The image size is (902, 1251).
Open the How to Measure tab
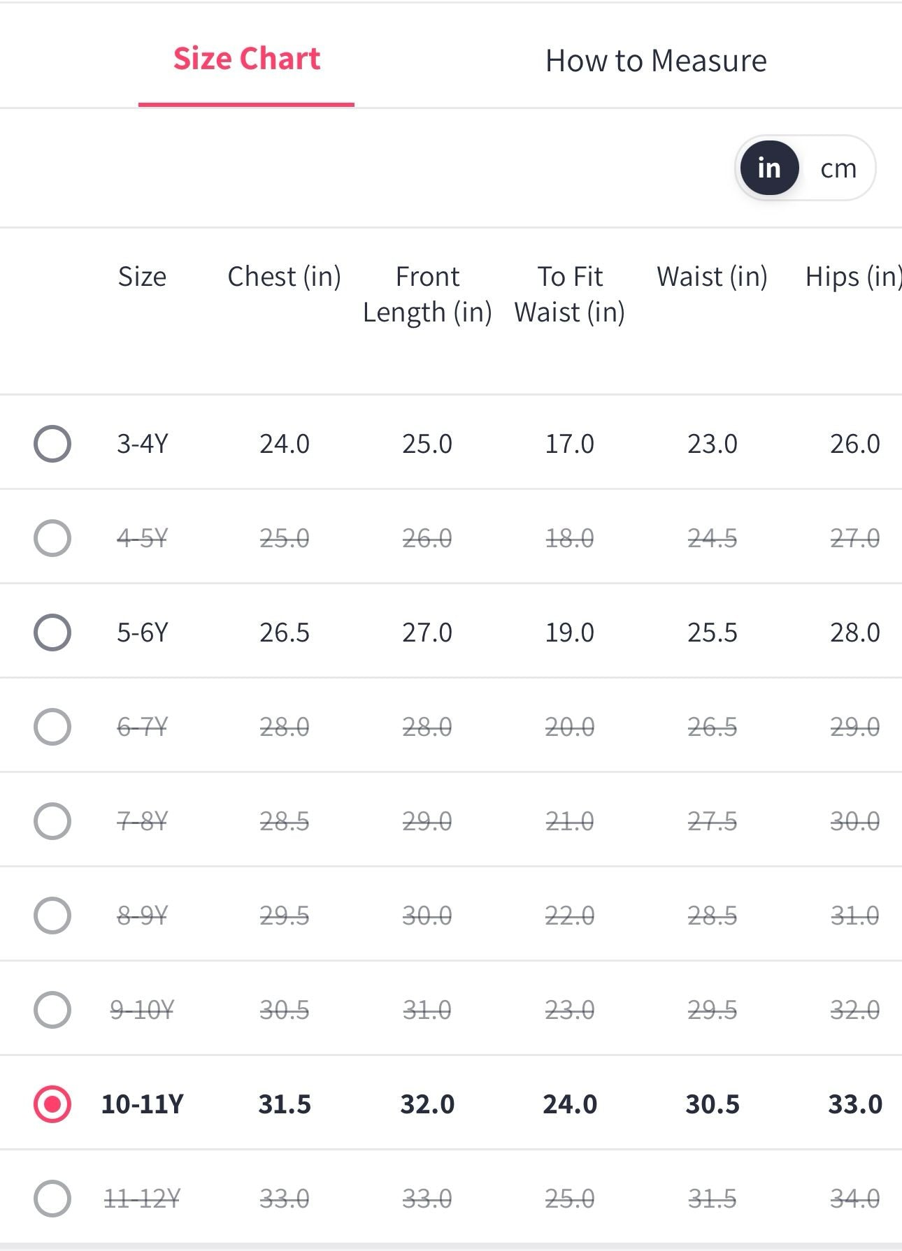pyautogui.click(x=655, y=61)
